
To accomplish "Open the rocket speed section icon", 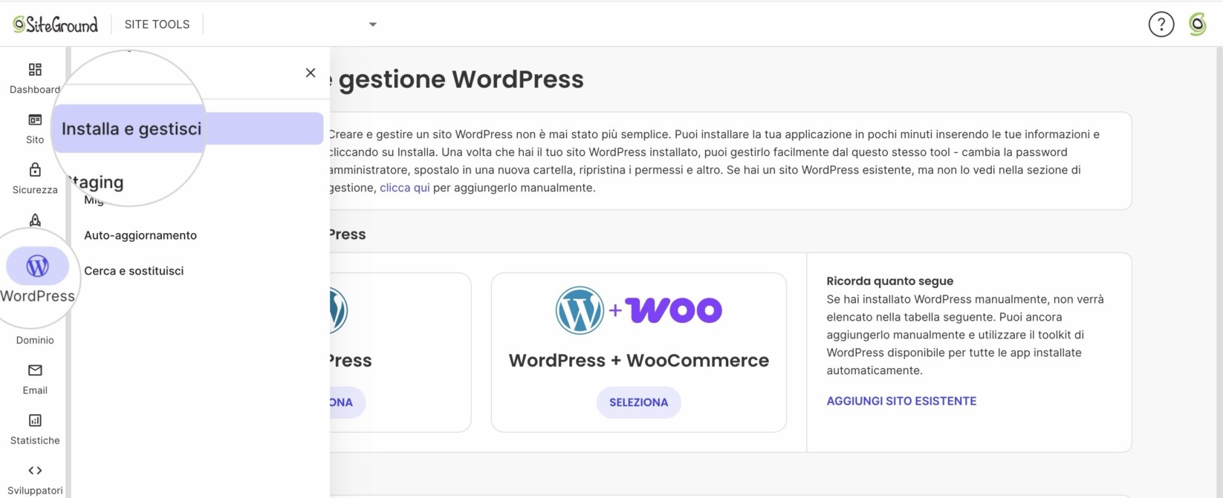I will (x=35, y=220).
